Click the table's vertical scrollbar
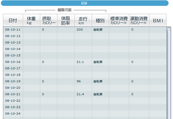The height and width of the screenshot is (119, 173). tap(169, 73)
